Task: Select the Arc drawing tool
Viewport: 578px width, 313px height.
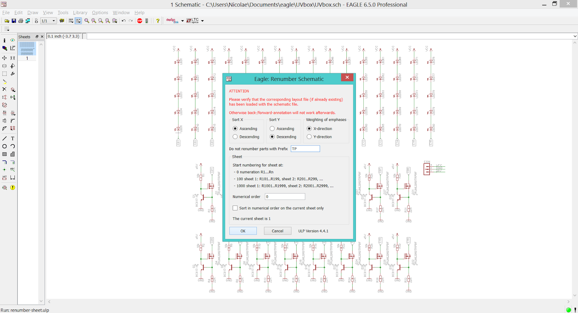Action: (x=13, y=147)
